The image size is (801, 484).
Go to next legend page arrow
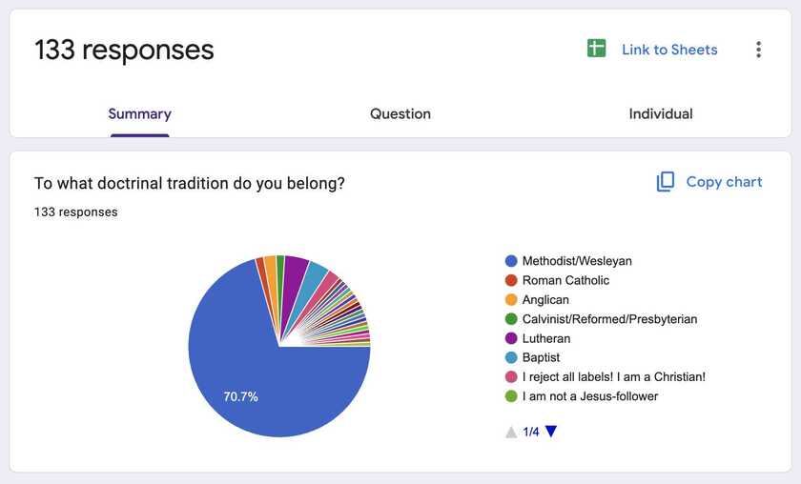tap(551, 432)
